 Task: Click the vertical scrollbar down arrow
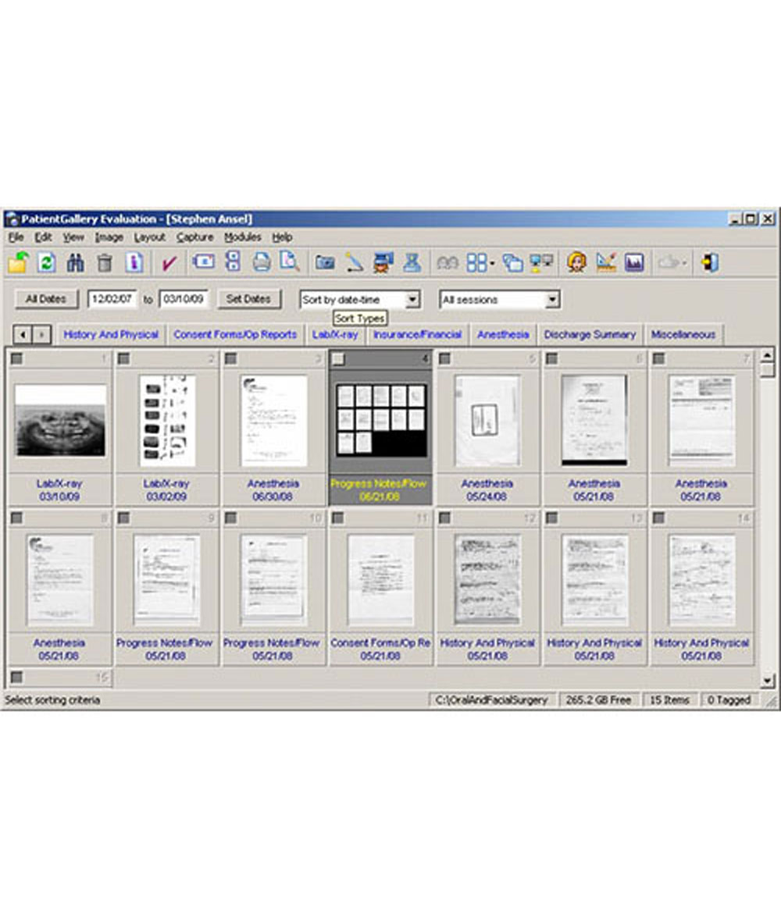767,681
